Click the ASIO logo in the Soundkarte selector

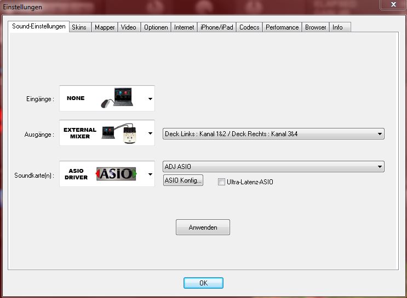[x=116, y=174]
